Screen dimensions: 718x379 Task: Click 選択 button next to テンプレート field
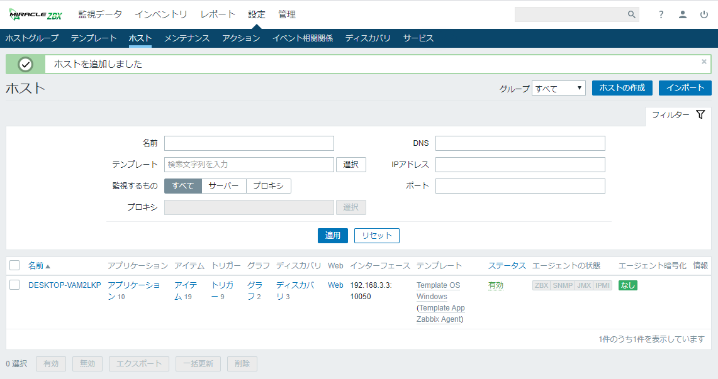pos(351,165)
